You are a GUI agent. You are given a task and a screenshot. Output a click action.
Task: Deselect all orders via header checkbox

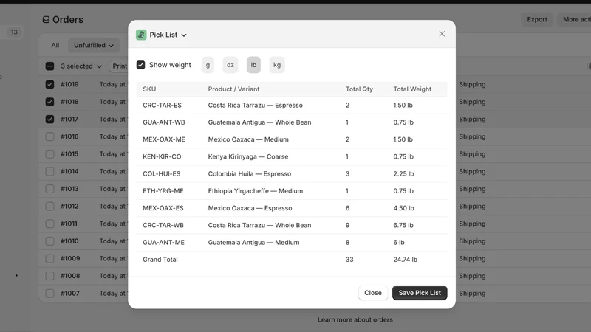point(49,66)
